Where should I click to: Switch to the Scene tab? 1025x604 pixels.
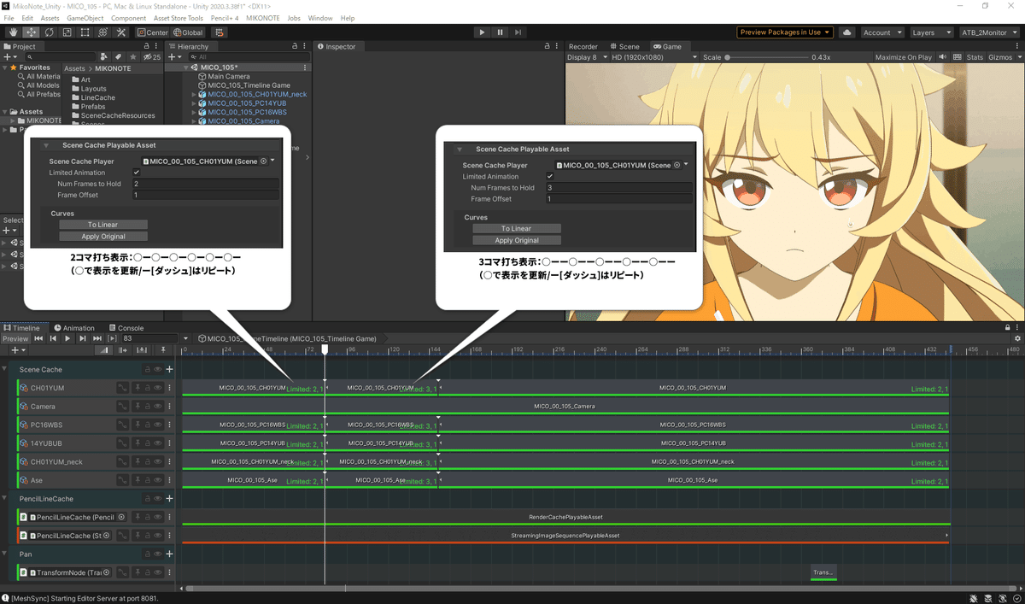pyautogui.click(x=625, y=46)
